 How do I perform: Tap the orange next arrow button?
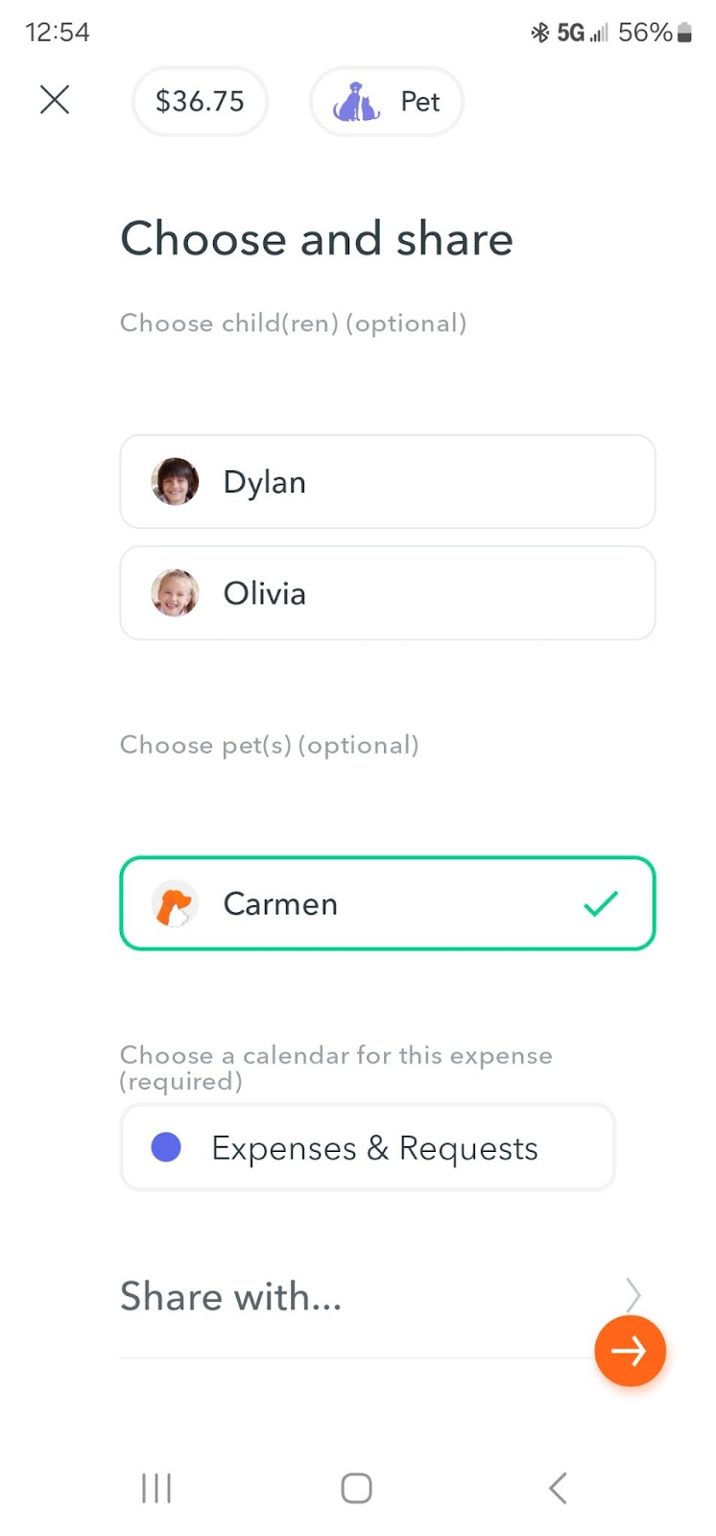click(630, 1351)
